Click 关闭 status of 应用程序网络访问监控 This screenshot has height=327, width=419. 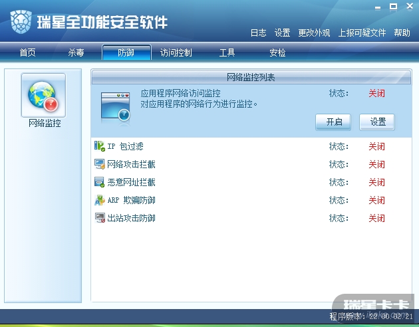(377, 93)
